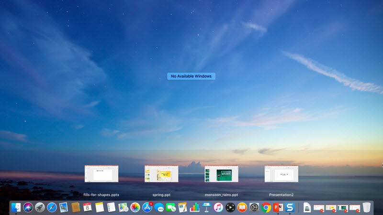This screenshot has width=383, height=215.
Task: Launch Keynote from the Dock
Action: [206, 207]
